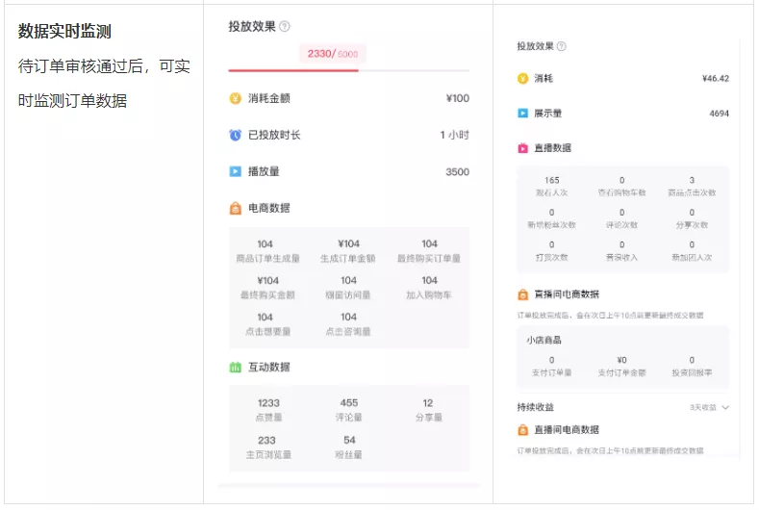Click the orange bag icon beside first 直播间电商数据

pyautogui.click(x=522, y=294)
